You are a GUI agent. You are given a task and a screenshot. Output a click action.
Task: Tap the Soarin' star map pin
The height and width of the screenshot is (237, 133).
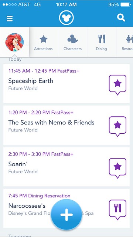coord(117,168)
